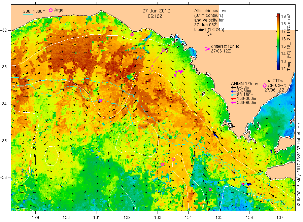Click the IMOS copyright timestamp text
The width and height of the screenshot is (303, 222).
(x=299, y=164)
